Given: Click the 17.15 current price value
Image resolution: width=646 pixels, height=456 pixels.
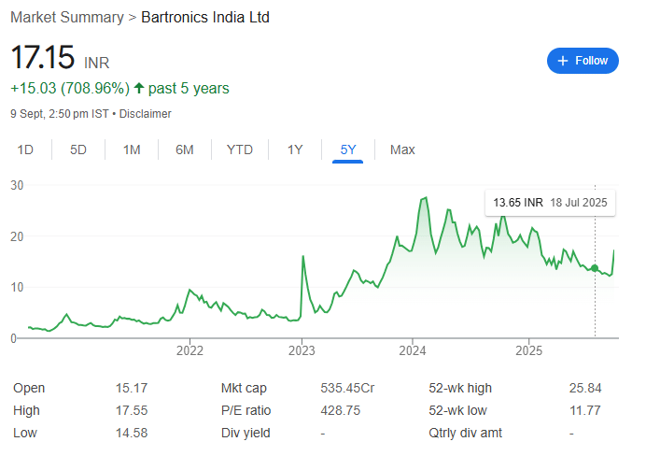Looking at the screenshot, I should [43, 57].
